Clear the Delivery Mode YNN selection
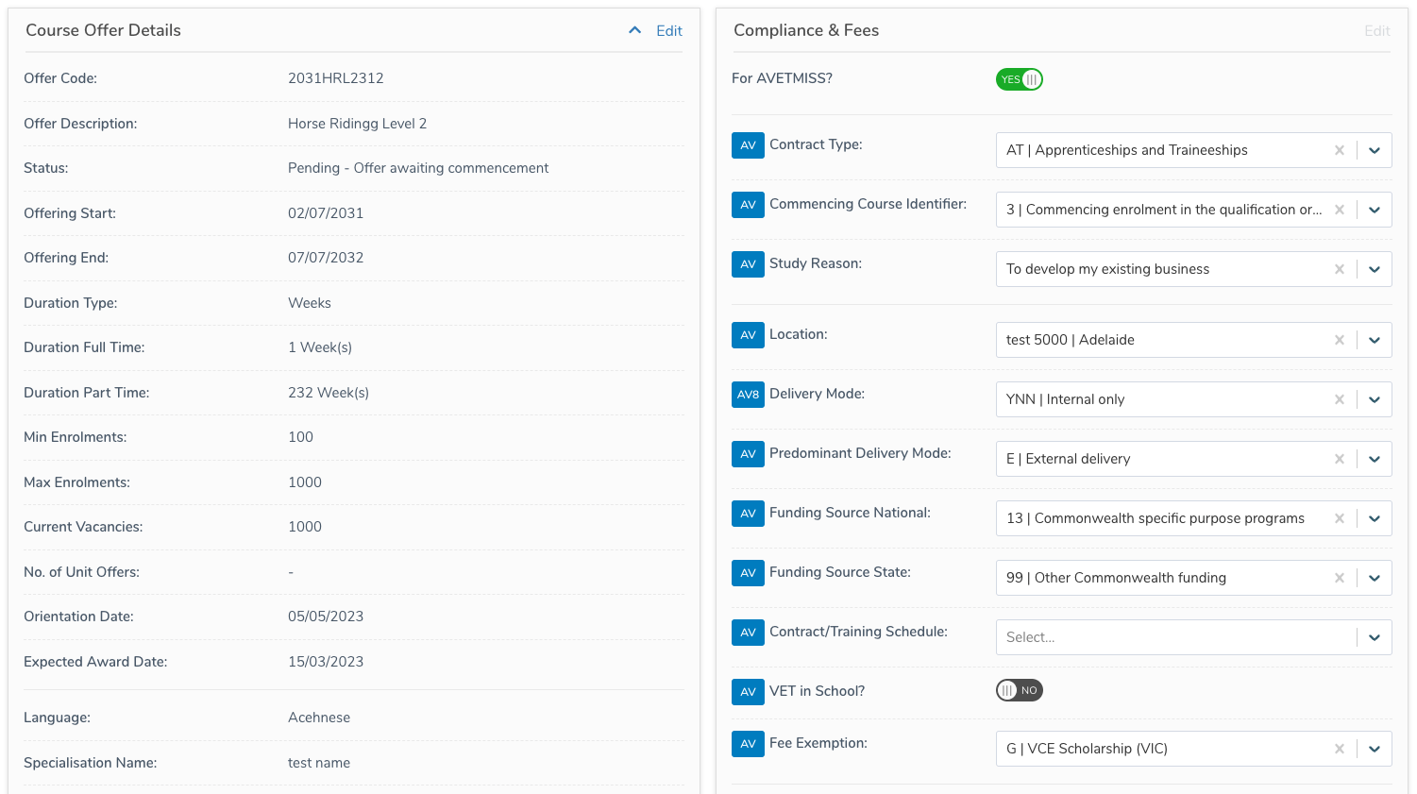 (x=1339, y=399)
